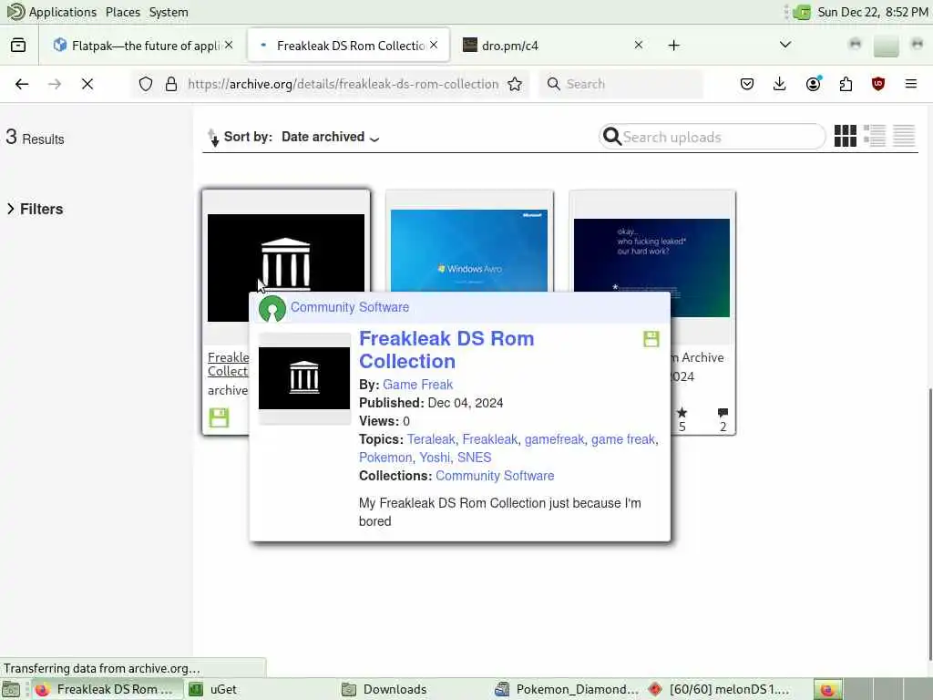
Task: Click the site padlock icon
Action: (x=171, y=84)
